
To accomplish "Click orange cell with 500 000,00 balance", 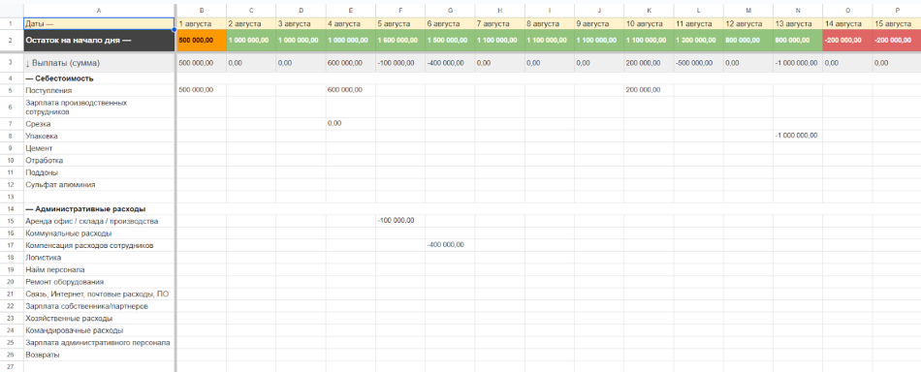I will point(202,41).
